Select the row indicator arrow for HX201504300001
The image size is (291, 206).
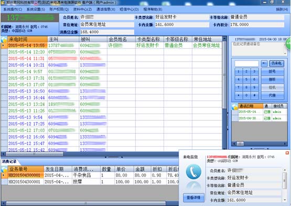pyautogui.click(x=4, y=175)
